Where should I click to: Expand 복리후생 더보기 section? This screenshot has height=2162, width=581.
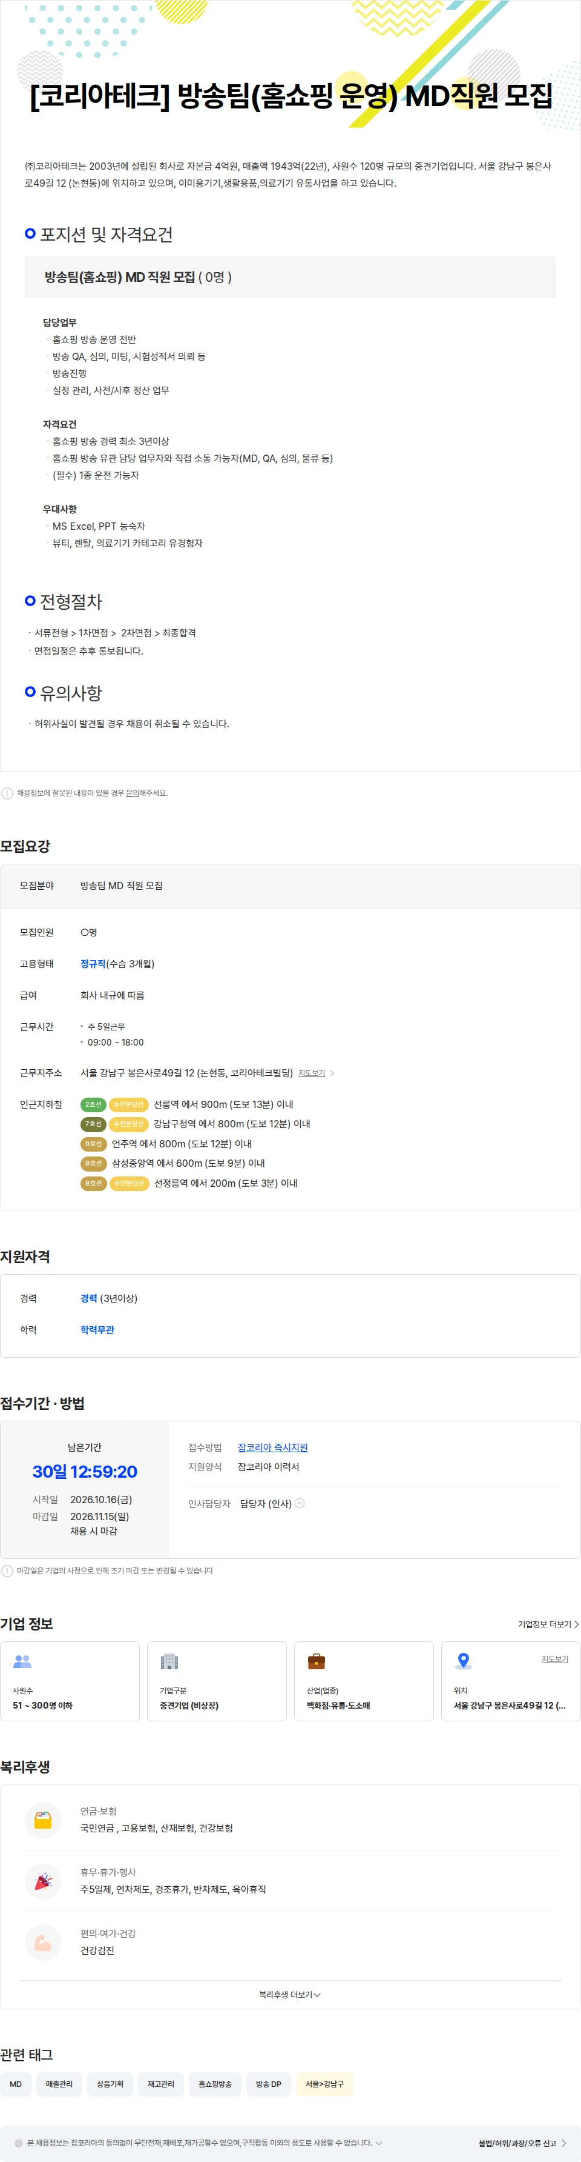click(x=290, y=1994)
